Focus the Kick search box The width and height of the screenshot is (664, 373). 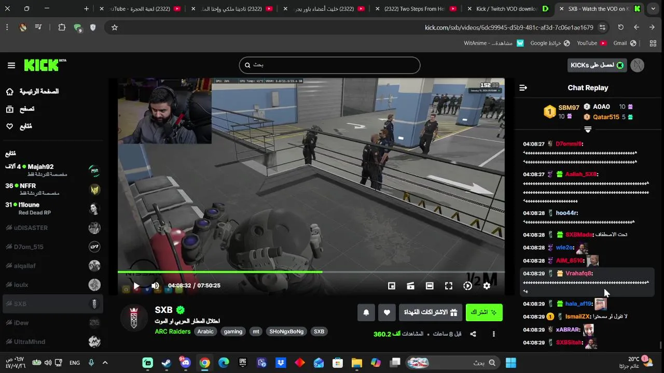point(329,65)
